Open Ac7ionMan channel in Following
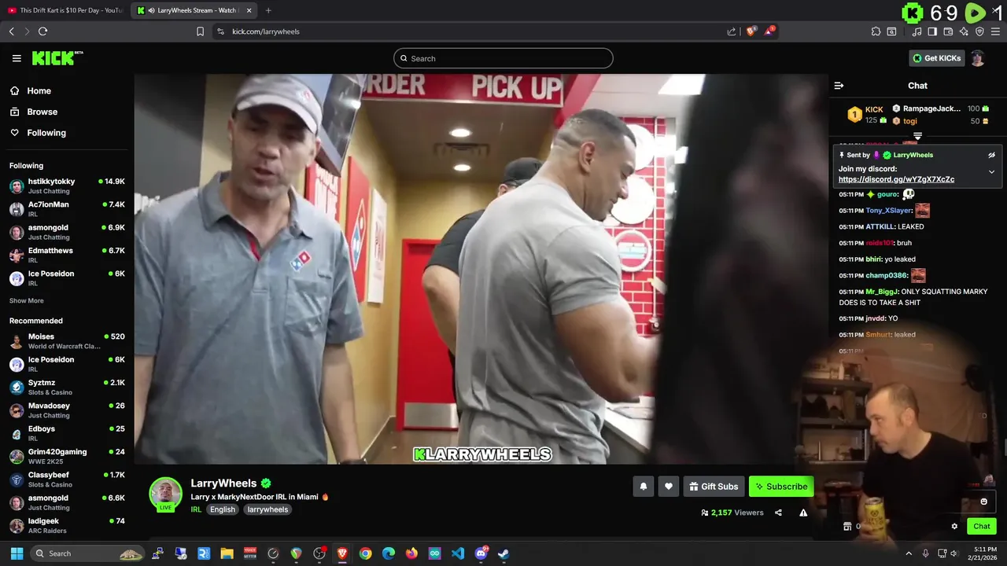Viewport: 1007px width, 566px height. (x=67, y=208)
